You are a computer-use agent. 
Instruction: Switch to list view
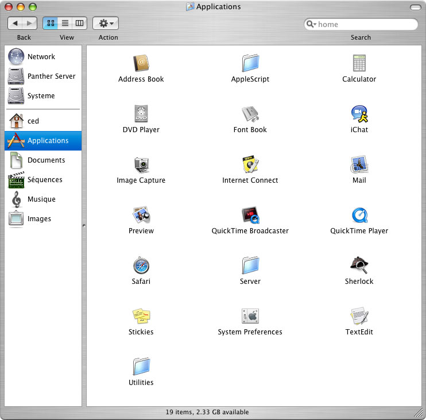click(65, 23)
